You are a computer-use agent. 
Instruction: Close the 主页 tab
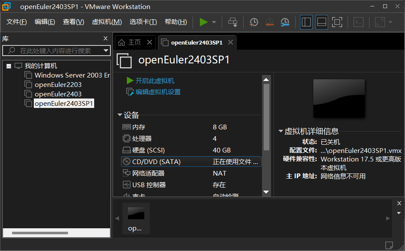click(x=149, y=42)
